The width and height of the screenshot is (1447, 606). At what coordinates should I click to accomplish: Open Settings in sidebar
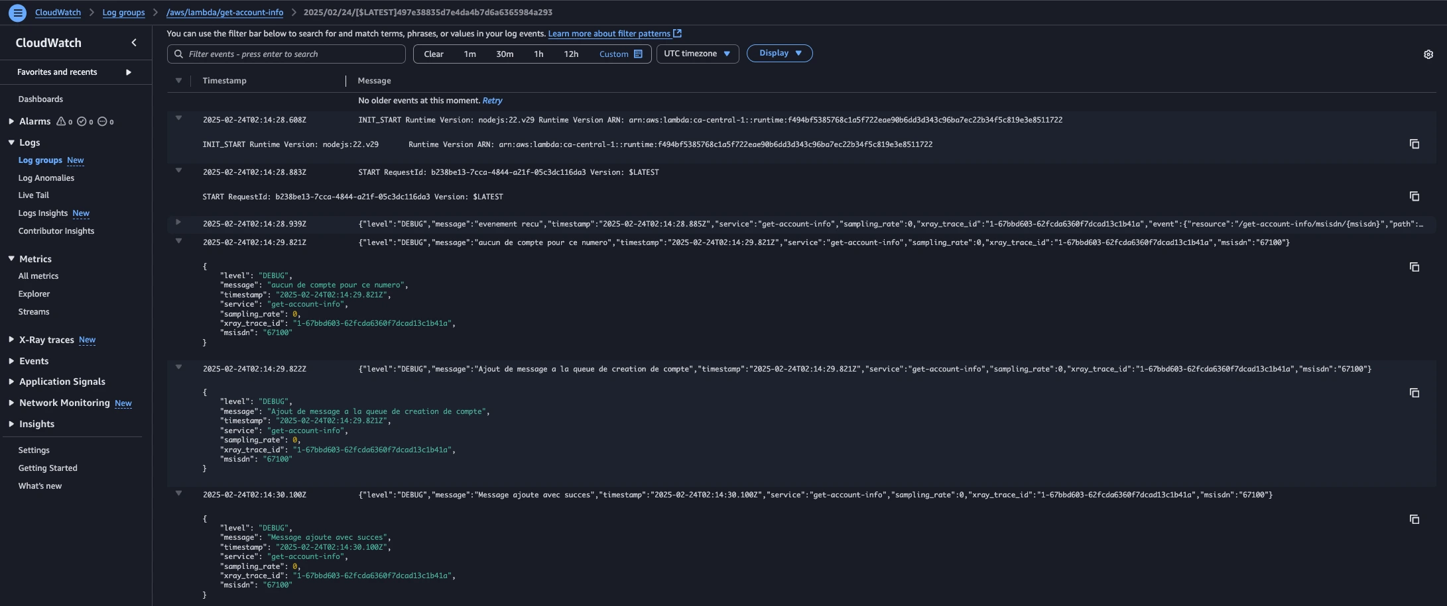click(34, 450)
